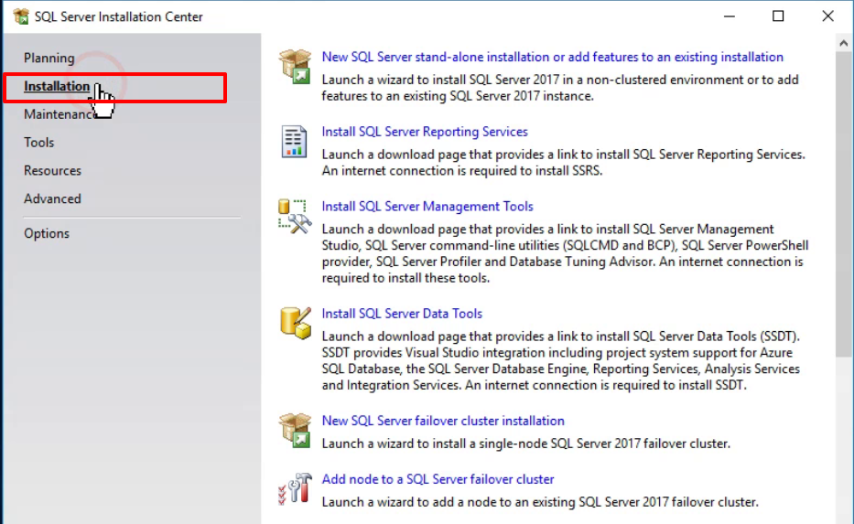Click the text "Launch a wizard to add a node to an existing SQL Server 2017 failover cluster."
Screen dimensions: 854x524
(x=540, y=502)
